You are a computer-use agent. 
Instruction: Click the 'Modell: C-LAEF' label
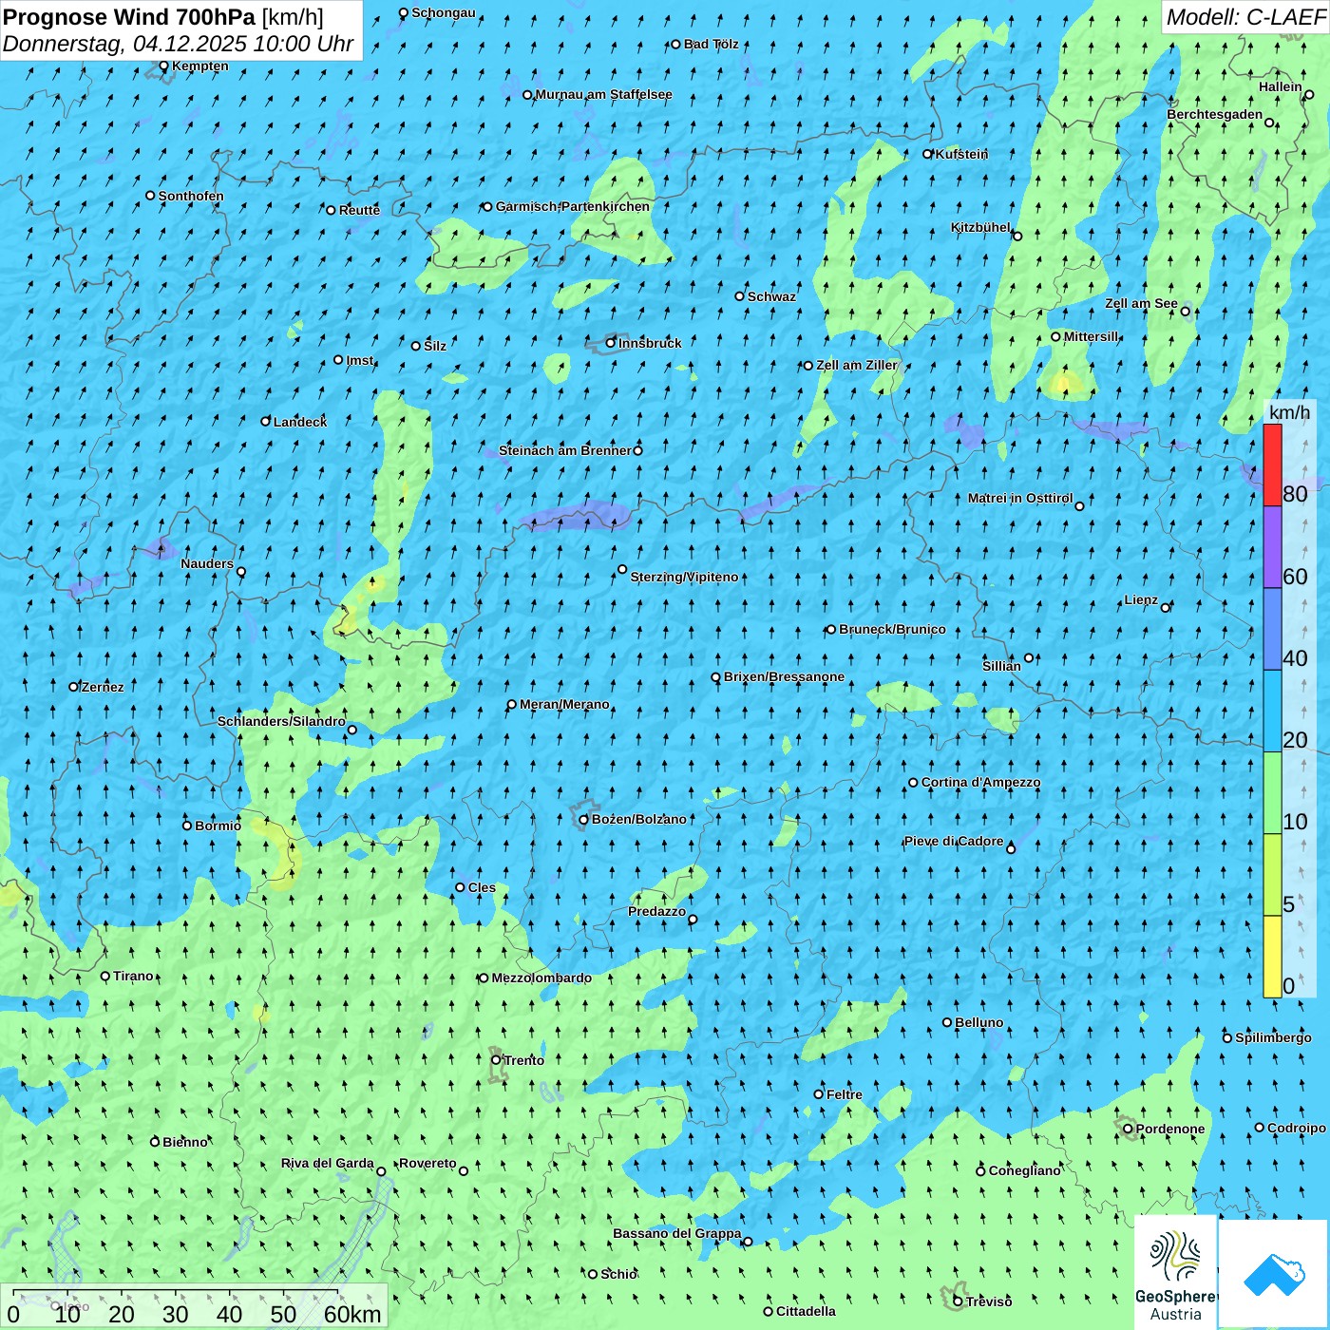coord(1245,17)
